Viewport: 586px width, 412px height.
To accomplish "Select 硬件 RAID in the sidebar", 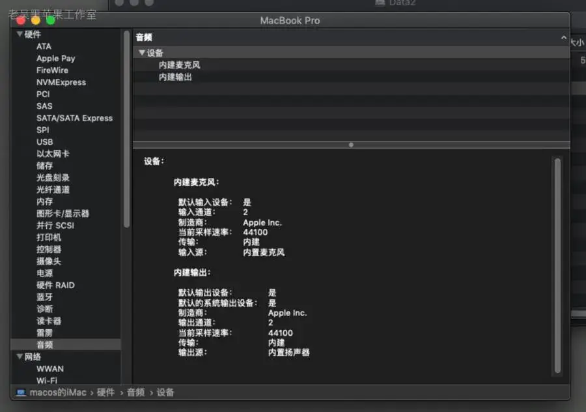I will (55, 286).
